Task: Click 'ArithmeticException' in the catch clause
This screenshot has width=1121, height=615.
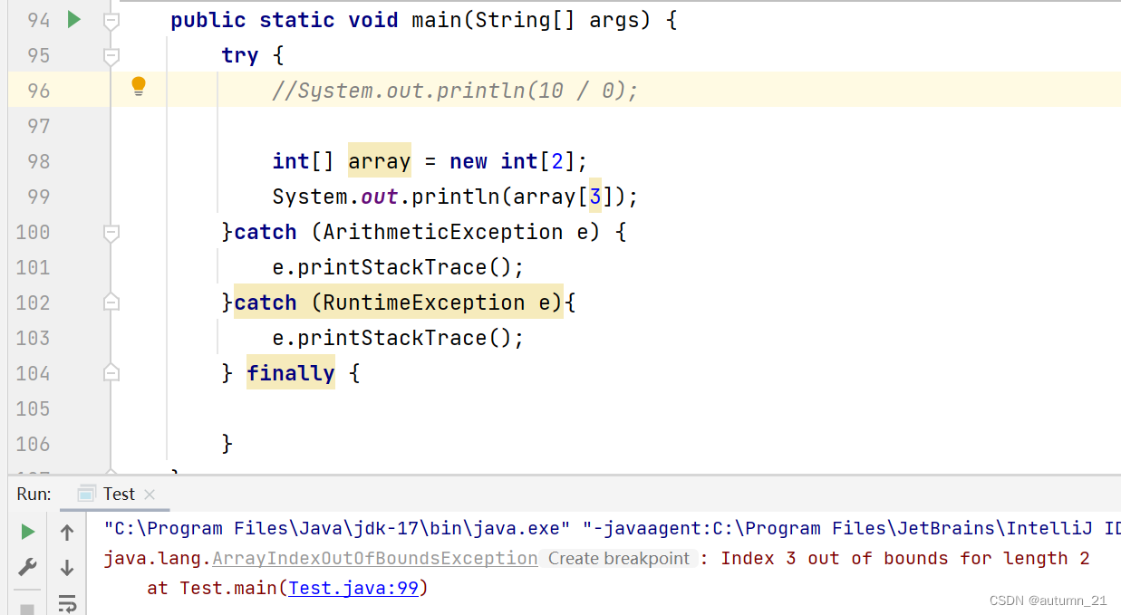Action: pyautogui.click(x=443, y=232)
